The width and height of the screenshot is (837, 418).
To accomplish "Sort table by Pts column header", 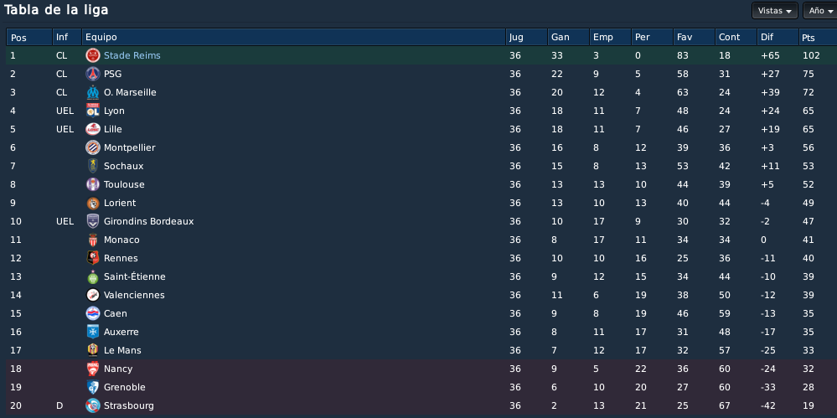I will tap(817, 38).
